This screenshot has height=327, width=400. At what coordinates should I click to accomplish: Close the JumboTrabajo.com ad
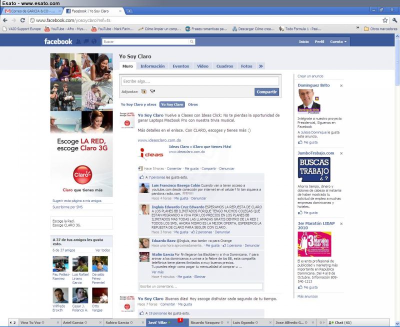pos(341,153)
